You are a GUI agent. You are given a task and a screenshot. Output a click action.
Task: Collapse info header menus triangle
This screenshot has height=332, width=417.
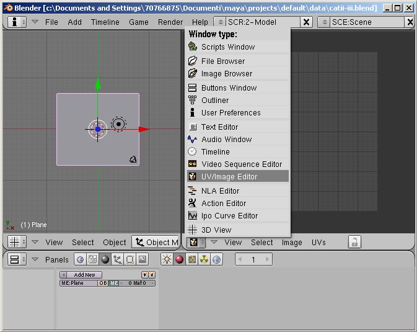(x=35, y=22)
